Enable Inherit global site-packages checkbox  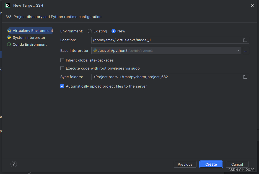point(62,60)
